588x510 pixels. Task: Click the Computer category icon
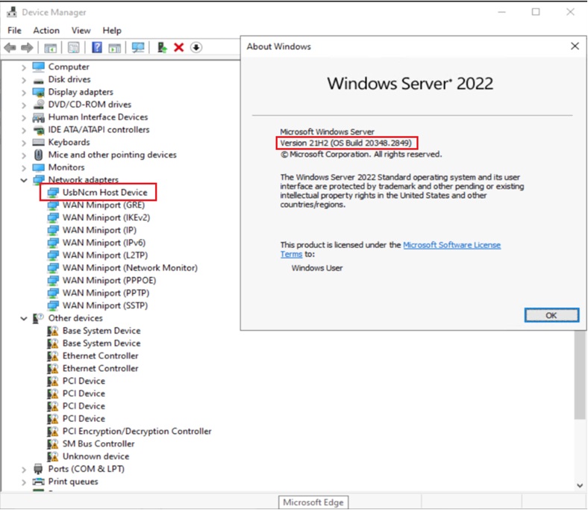coord(38,66)
